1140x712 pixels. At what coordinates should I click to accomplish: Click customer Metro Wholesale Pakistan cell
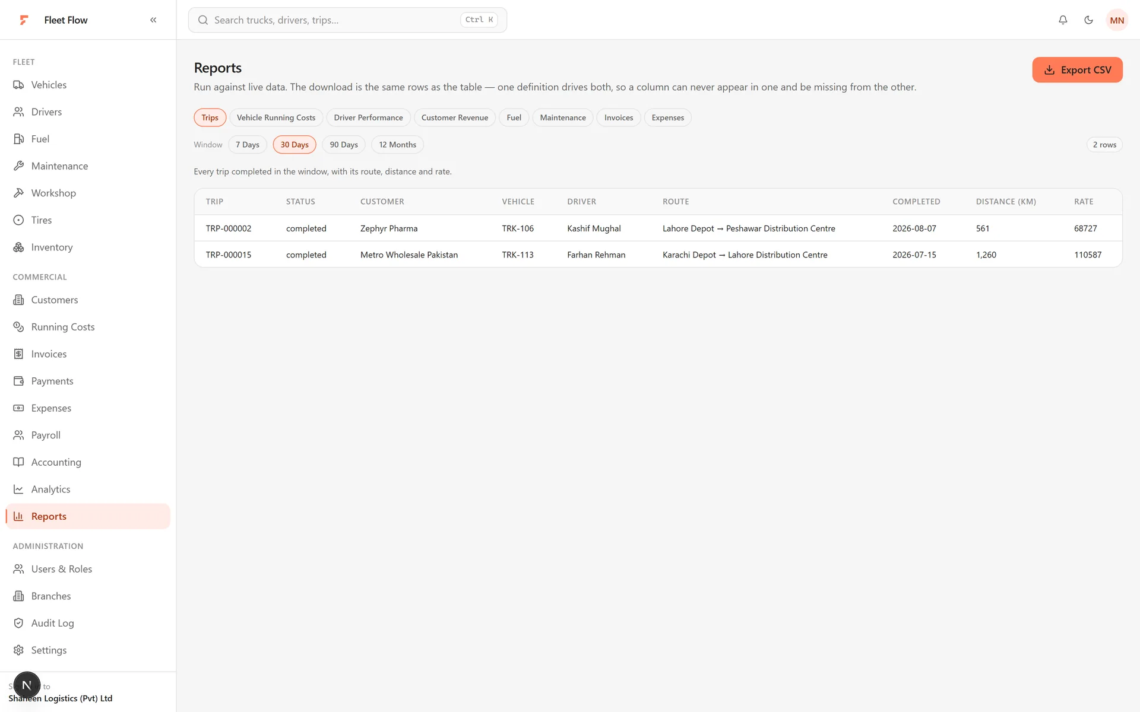point(409,255)
